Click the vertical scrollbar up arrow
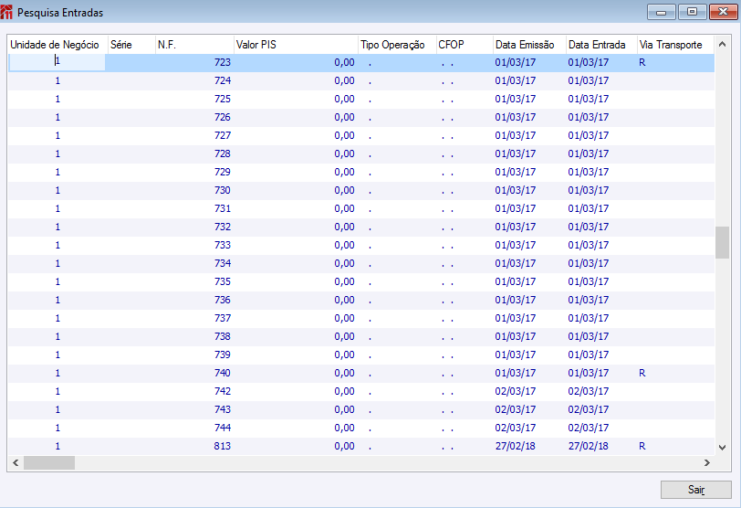The height and width of the screenshot is (508, 741). click(722, 45)
